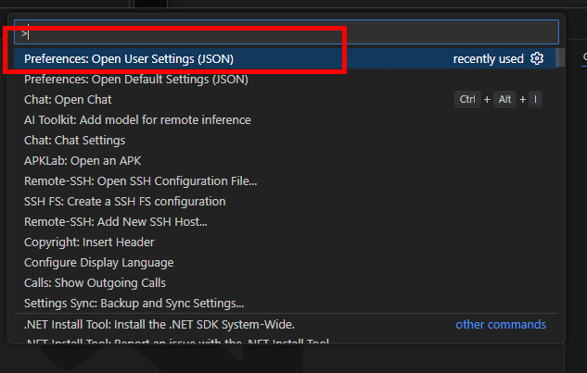Click the command palette search input
The width and height of the screenshot is (587, 373).
[286, 32]
